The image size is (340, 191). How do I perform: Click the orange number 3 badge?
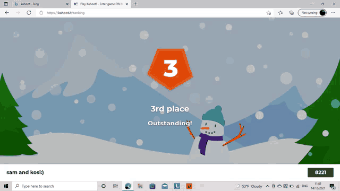tap(171, 69)
